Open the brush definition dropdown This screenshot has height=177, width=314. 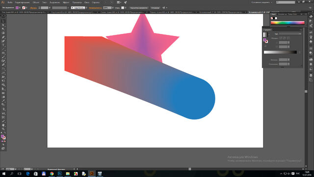coord(86,8)
